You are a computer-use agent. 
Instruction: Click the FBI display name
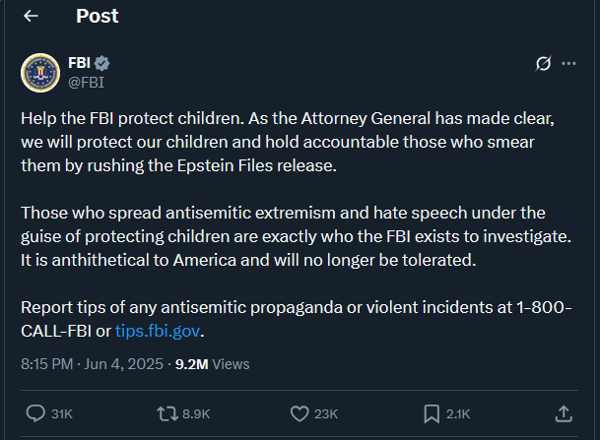coord(79,64)
